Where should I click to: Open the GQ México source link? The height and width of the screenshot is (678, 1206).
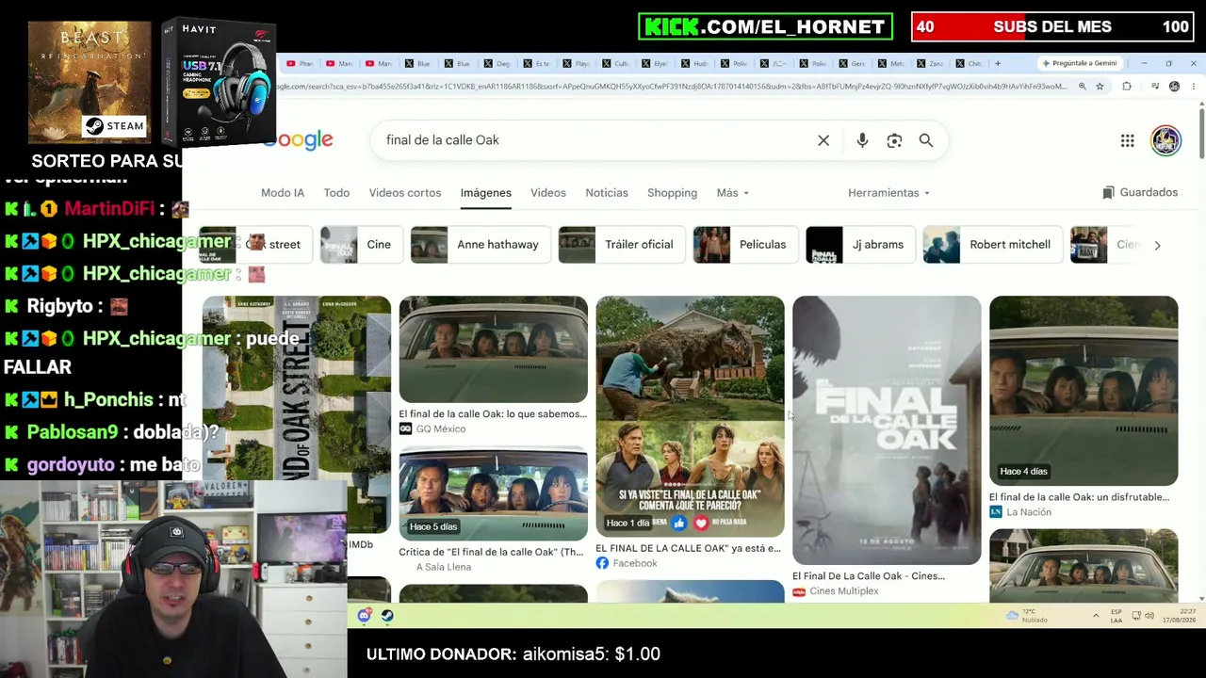pyautogui.click(x=432, y=429)
